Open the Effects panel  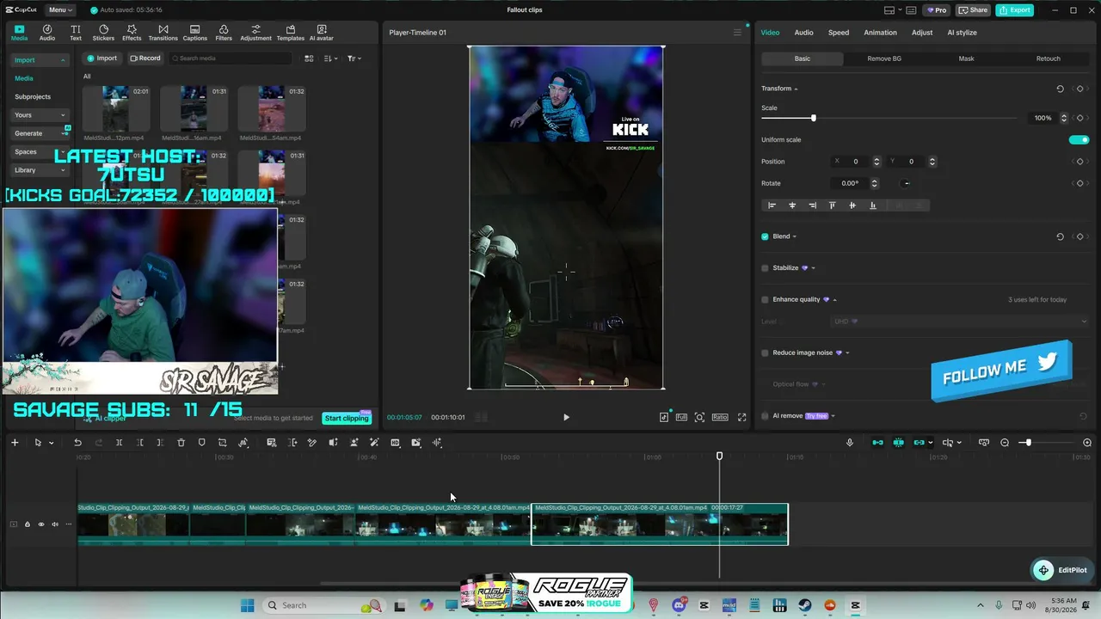(x=132, y=33)
